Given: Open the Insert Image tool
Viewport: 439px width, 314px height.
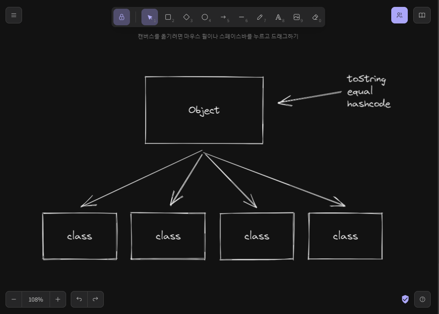Looking at the screenshot, I should click(297, 17).
